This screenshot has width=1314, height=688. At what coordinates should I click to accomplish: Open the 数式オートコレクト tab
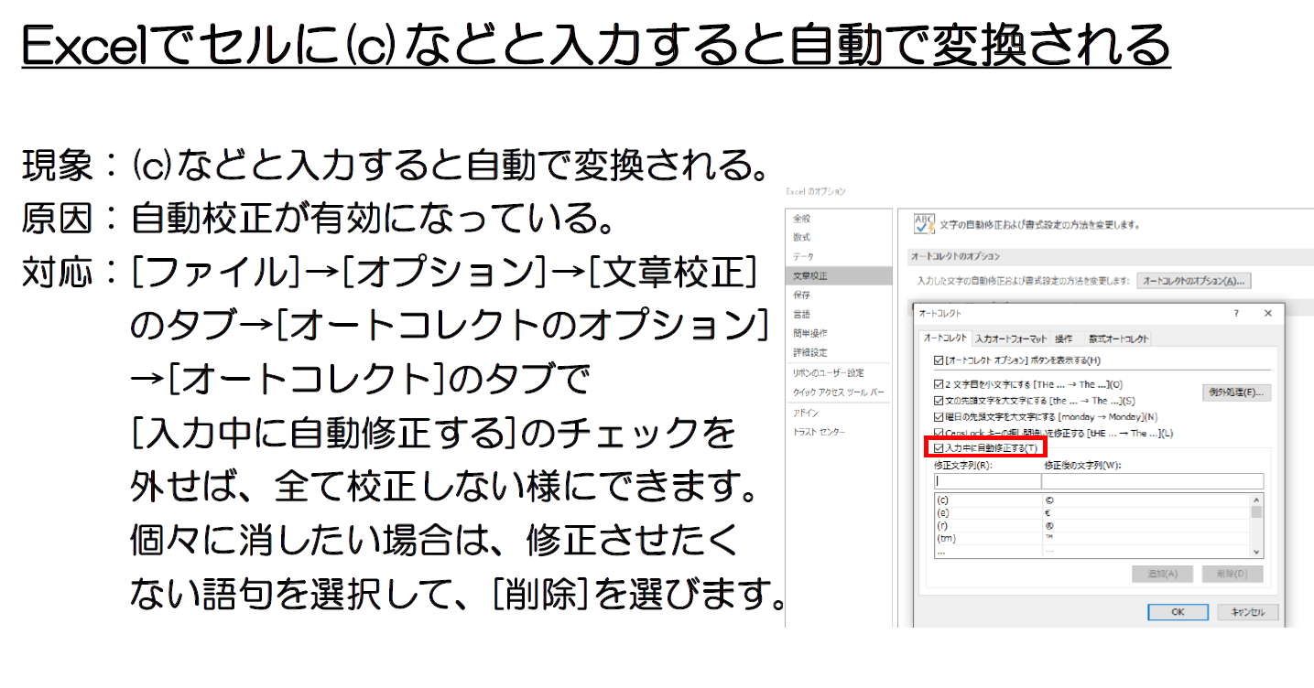tap(1118, 339)
